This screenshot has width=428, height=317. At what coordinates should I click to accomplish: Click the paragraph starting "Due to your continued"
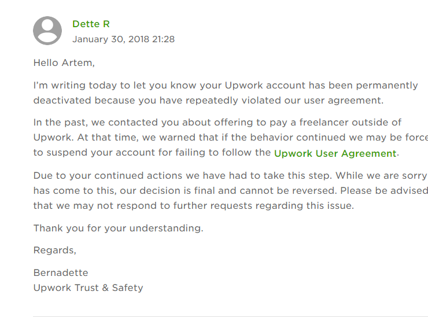[x=231, y=190]
